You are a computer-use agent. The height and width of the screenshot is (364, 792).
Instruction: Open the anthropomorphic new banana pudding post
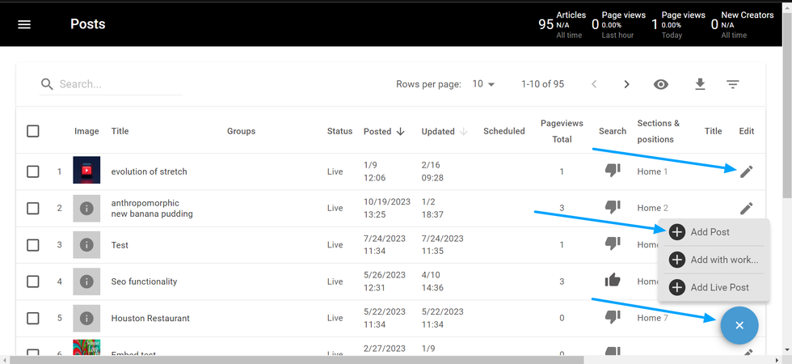pos(152,208)
